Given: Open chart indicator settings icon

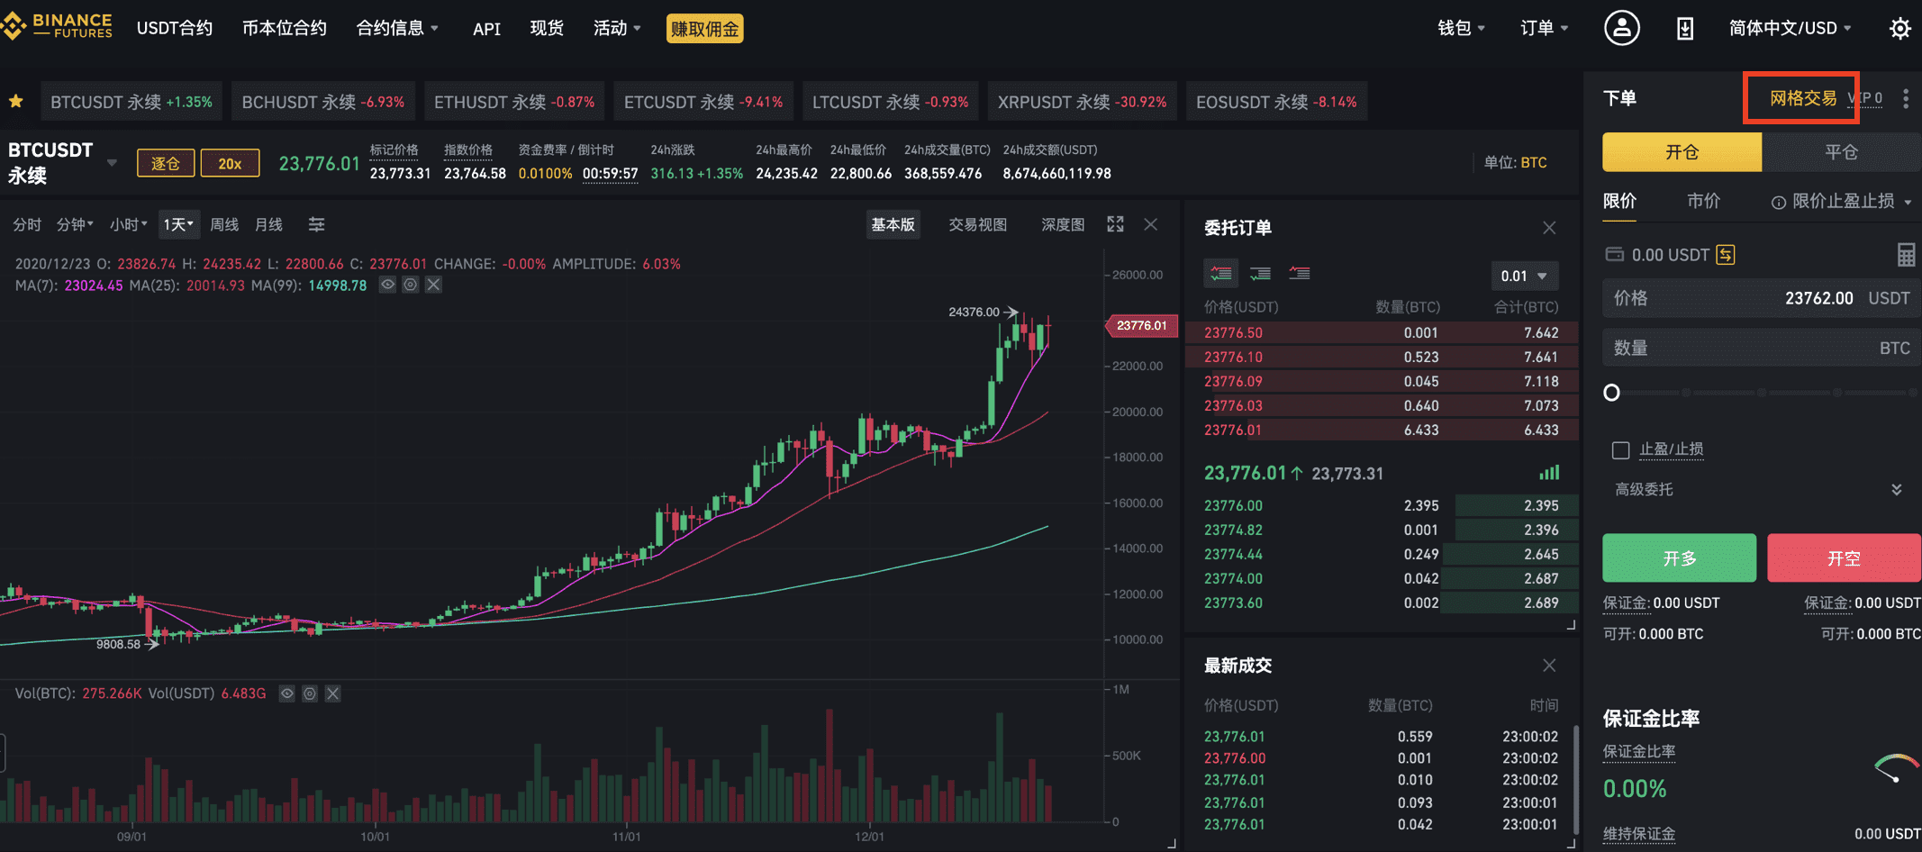Looking at the screenshot, I should 316,224.
